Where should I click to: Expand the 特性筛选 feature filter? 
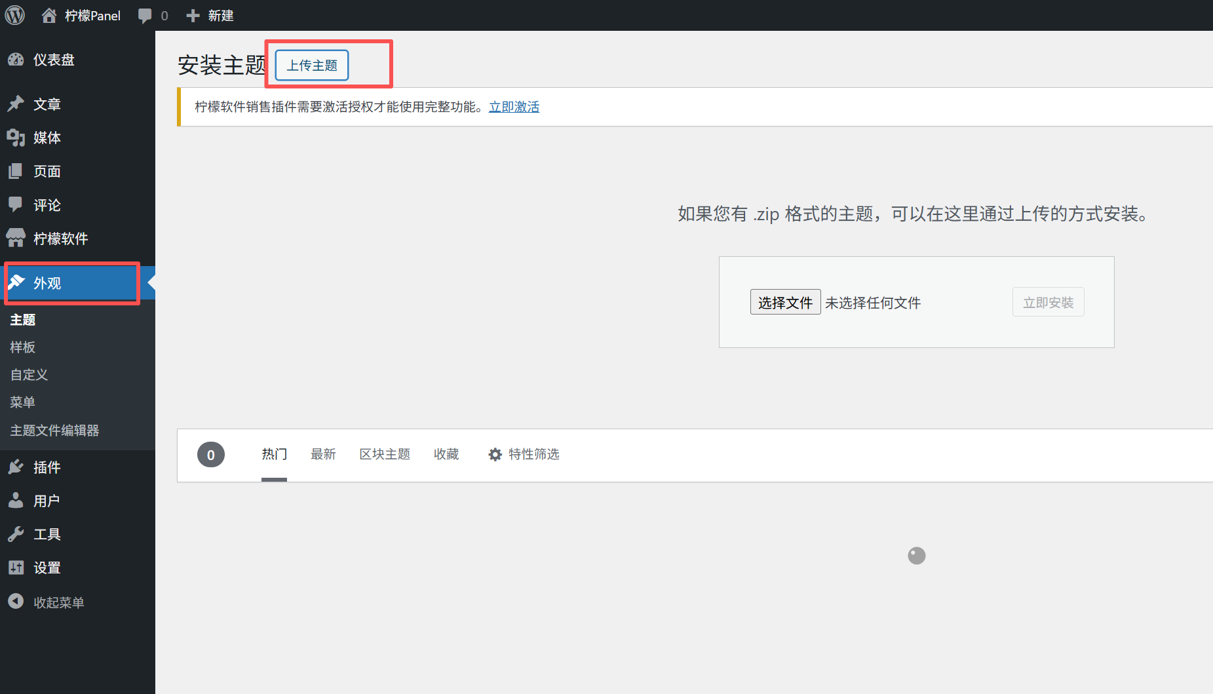click(x=524, y=454)
